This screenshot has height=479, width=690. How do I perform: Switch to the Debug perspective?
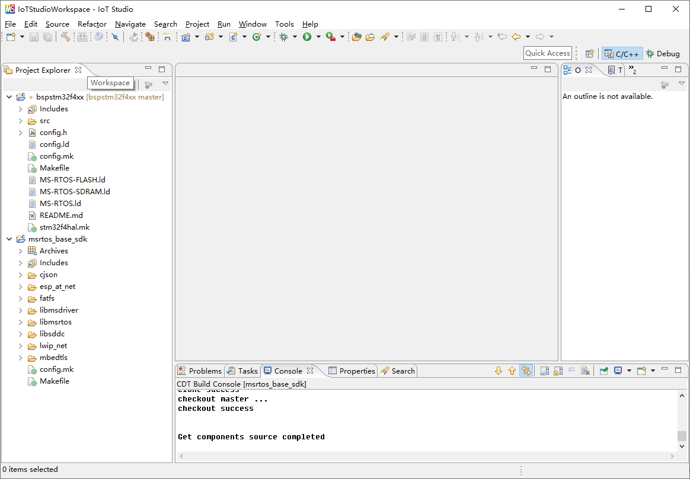coord(663,54)
